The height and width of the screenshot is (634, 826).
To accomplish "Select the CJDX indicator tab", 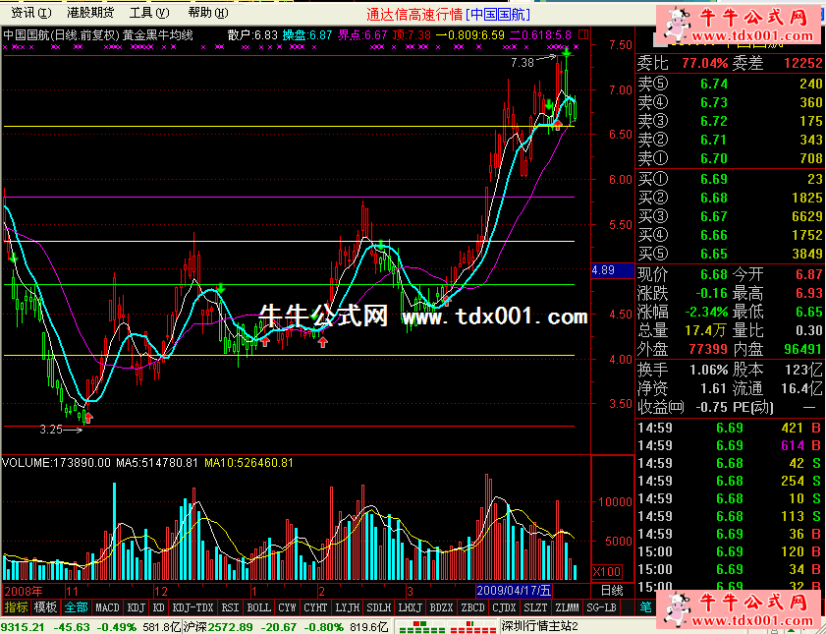I will click(504, 607).
